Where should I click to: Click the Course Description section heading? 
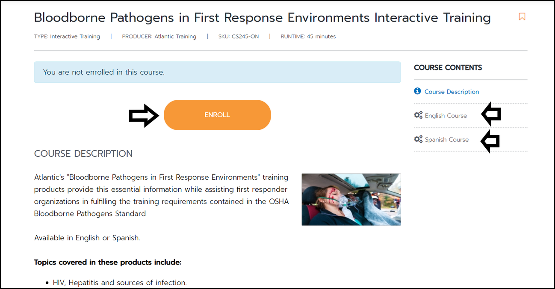83,154
